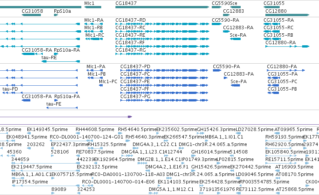The height and width of the screenshot is (195, 319).
Task: Click the CG31055-PB protein label
Action: pos(282,89)
